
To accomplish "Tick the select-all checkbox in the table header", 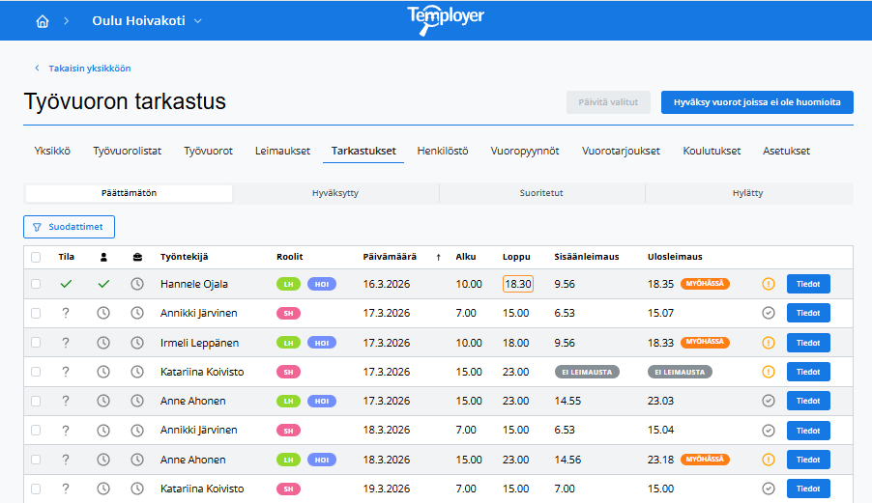I will click(36, 257).
